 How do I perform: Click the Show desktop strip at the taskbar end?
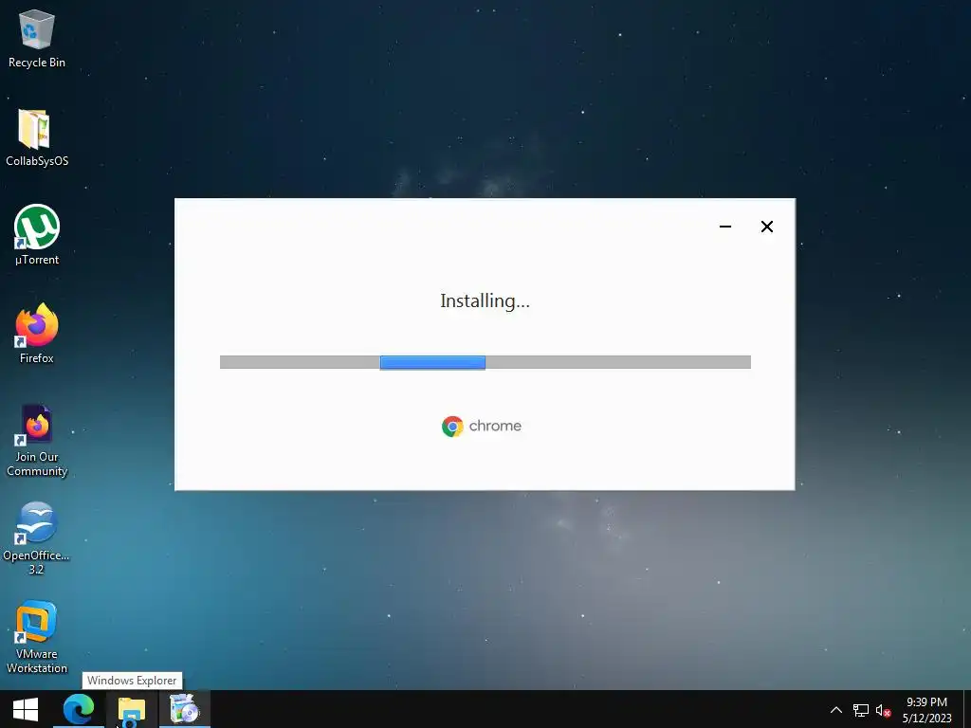(967, 709)
